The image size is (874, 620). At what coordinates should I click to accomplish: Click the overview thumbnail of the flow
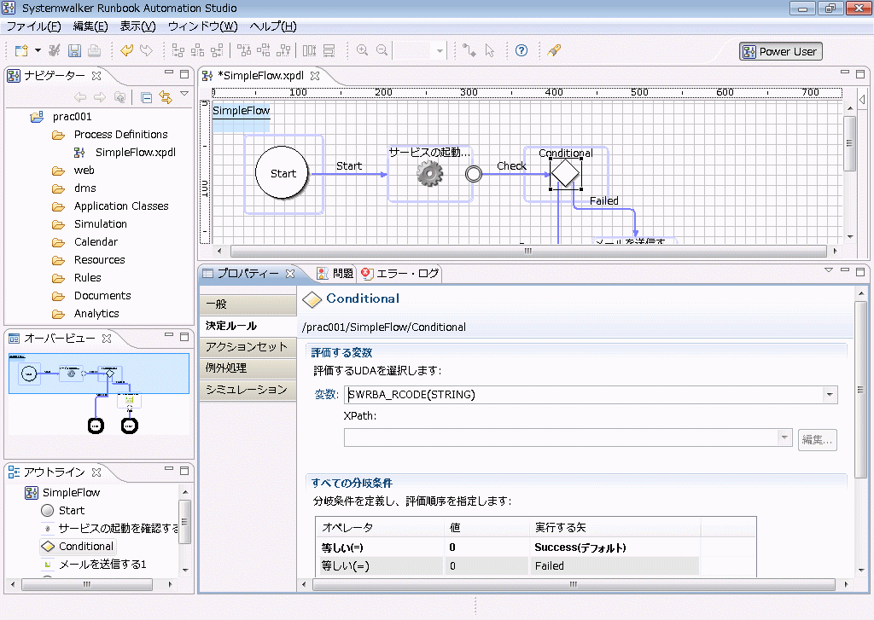(99, 393)
